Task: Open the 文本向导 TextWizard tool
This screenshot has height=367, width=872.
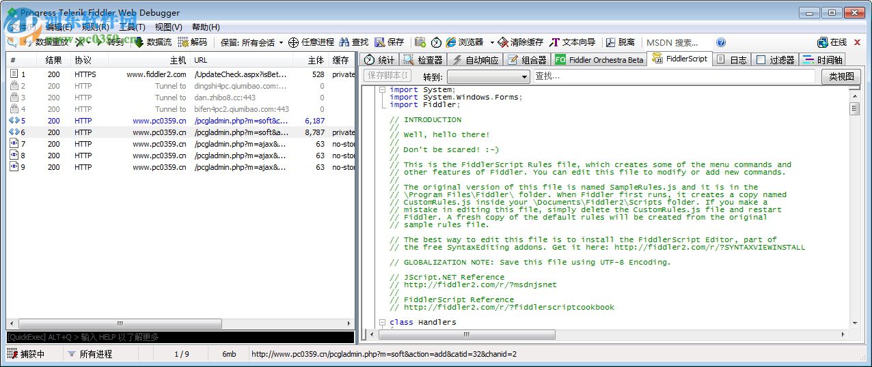Action: click(x=573, y=42)
